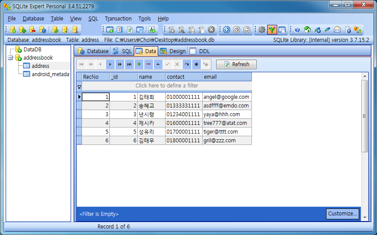
Task: Click the filter row 'Click here to define a filter'
Action: (166, 86)
